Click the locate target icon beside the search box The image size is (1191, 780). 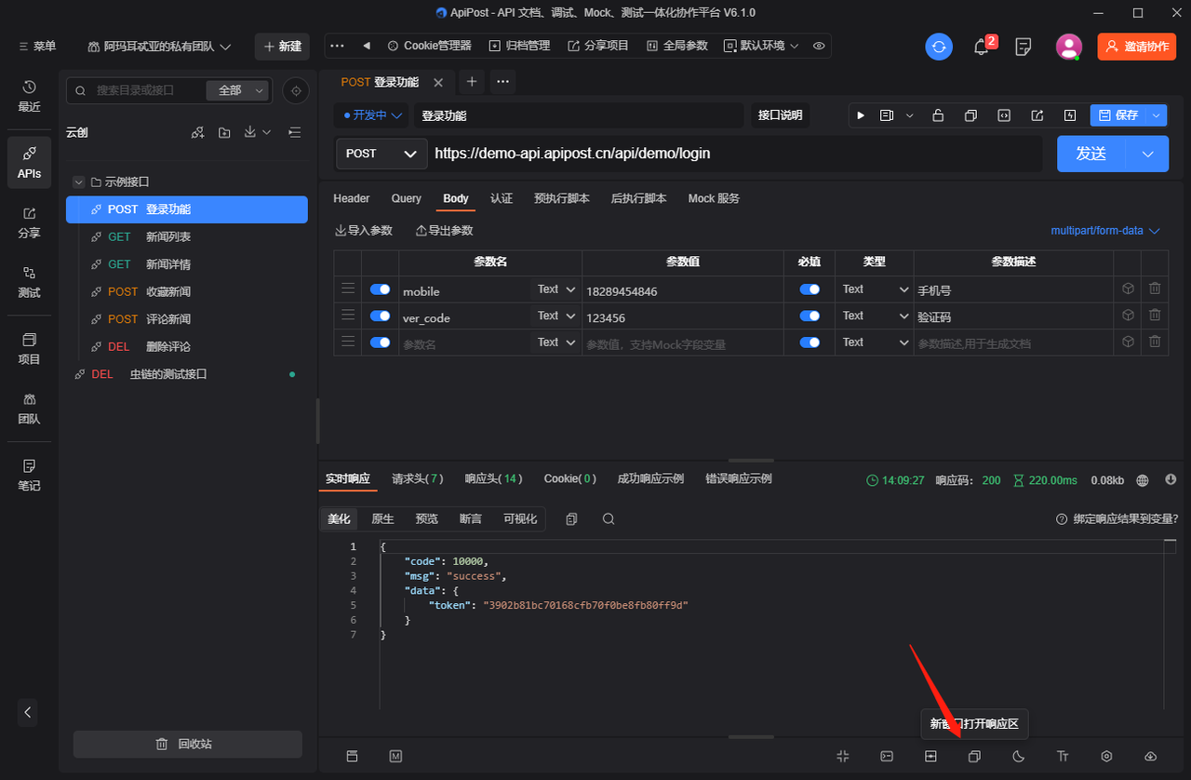pyautogui.click(x=296, y=90)
